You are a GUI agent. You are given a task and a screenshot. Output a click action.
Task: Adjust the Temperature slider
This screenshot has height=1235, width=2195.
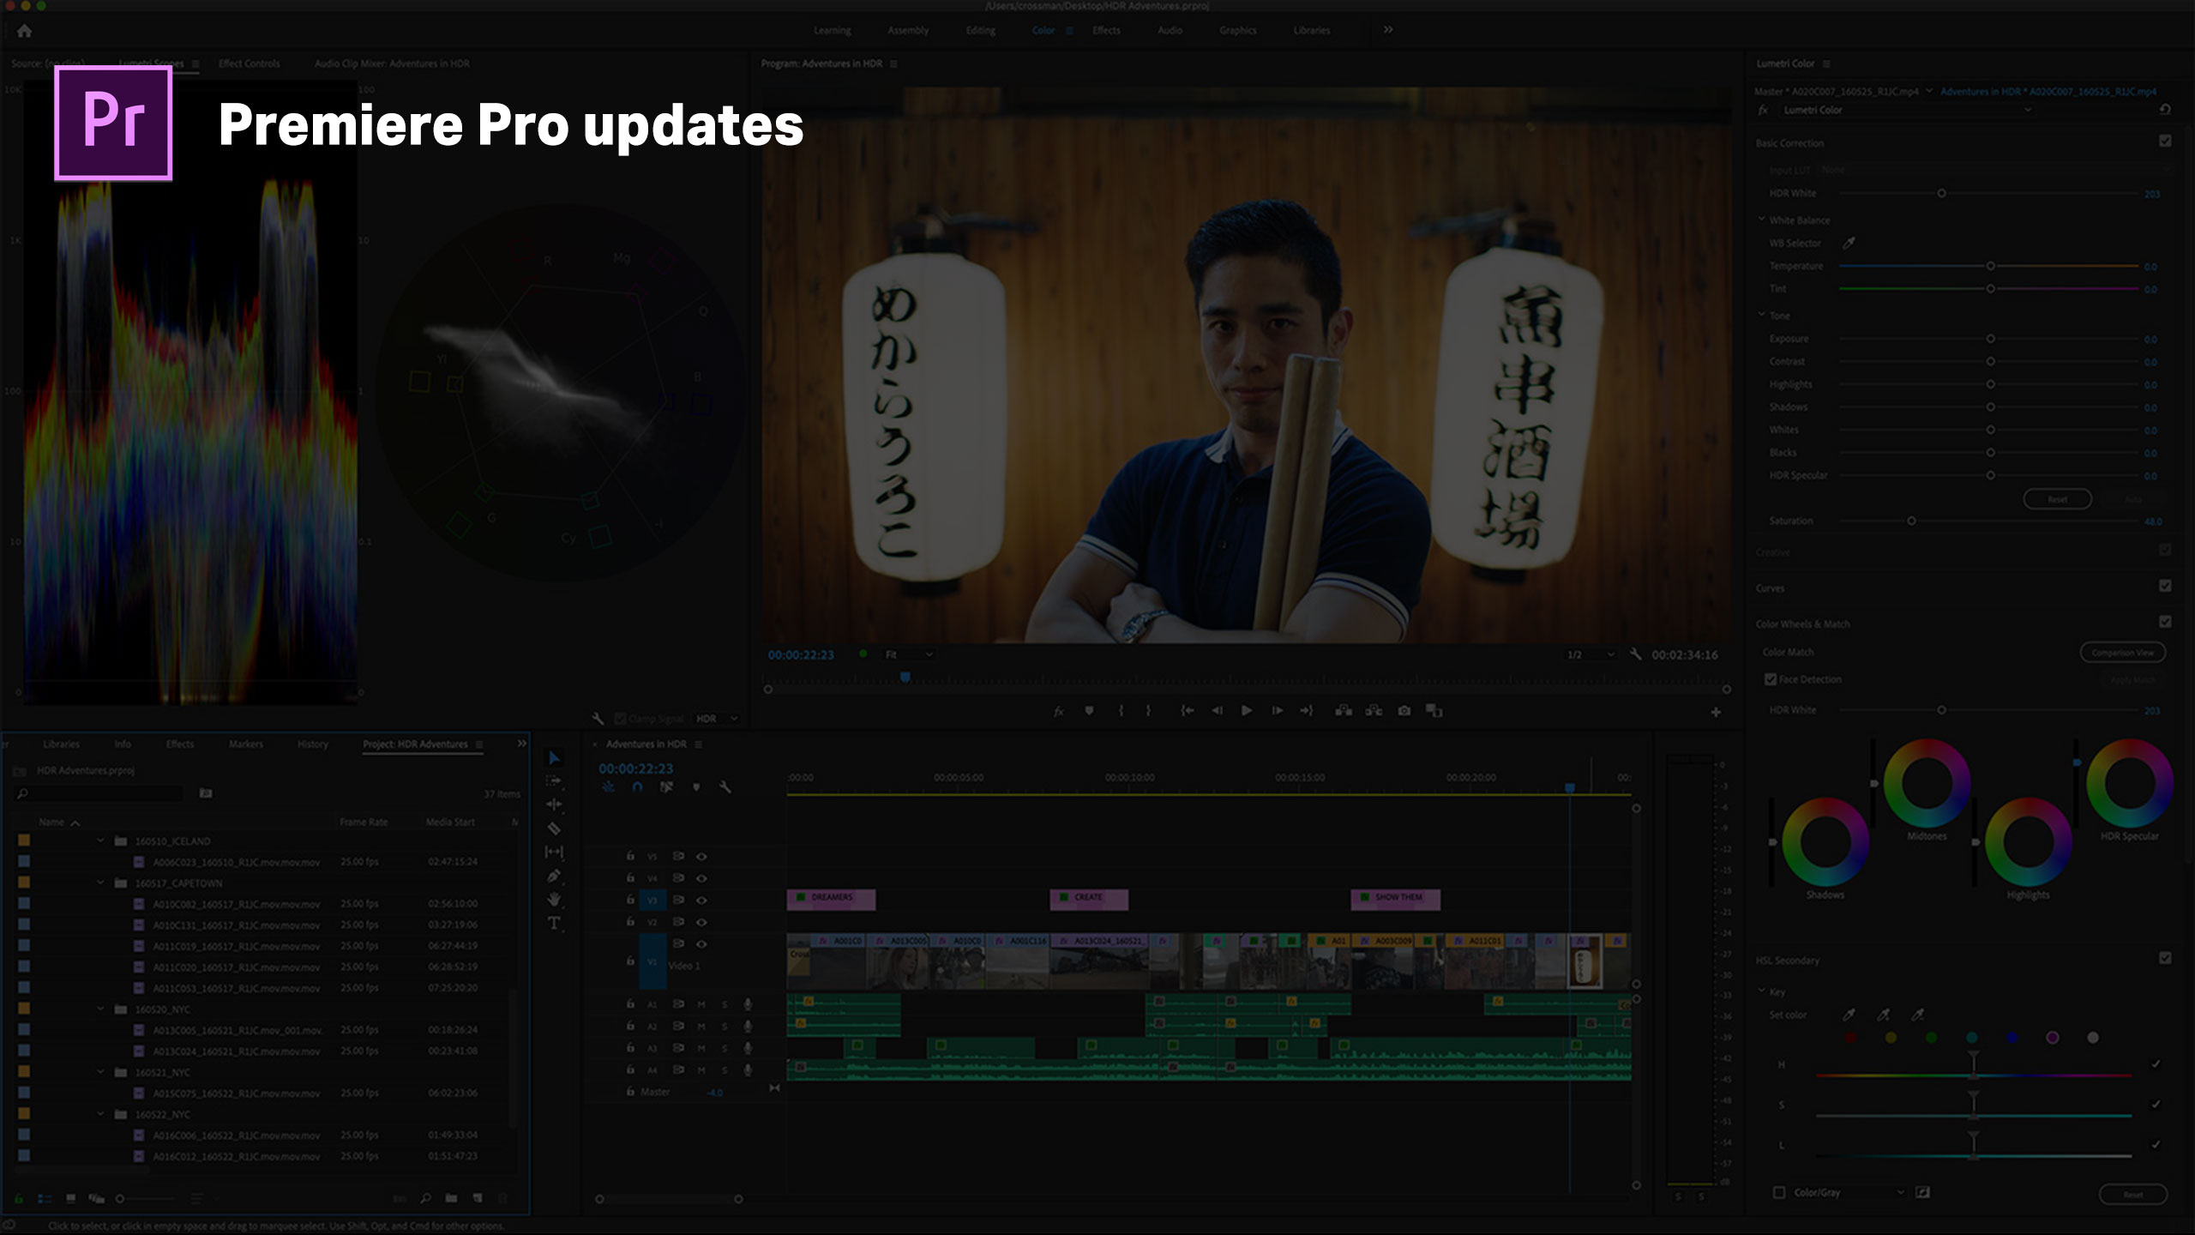pyautogui.click(x=1989, y=266)
